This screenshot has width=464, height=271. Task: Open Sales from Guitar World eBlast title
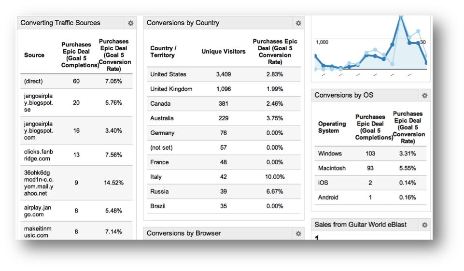360,225
